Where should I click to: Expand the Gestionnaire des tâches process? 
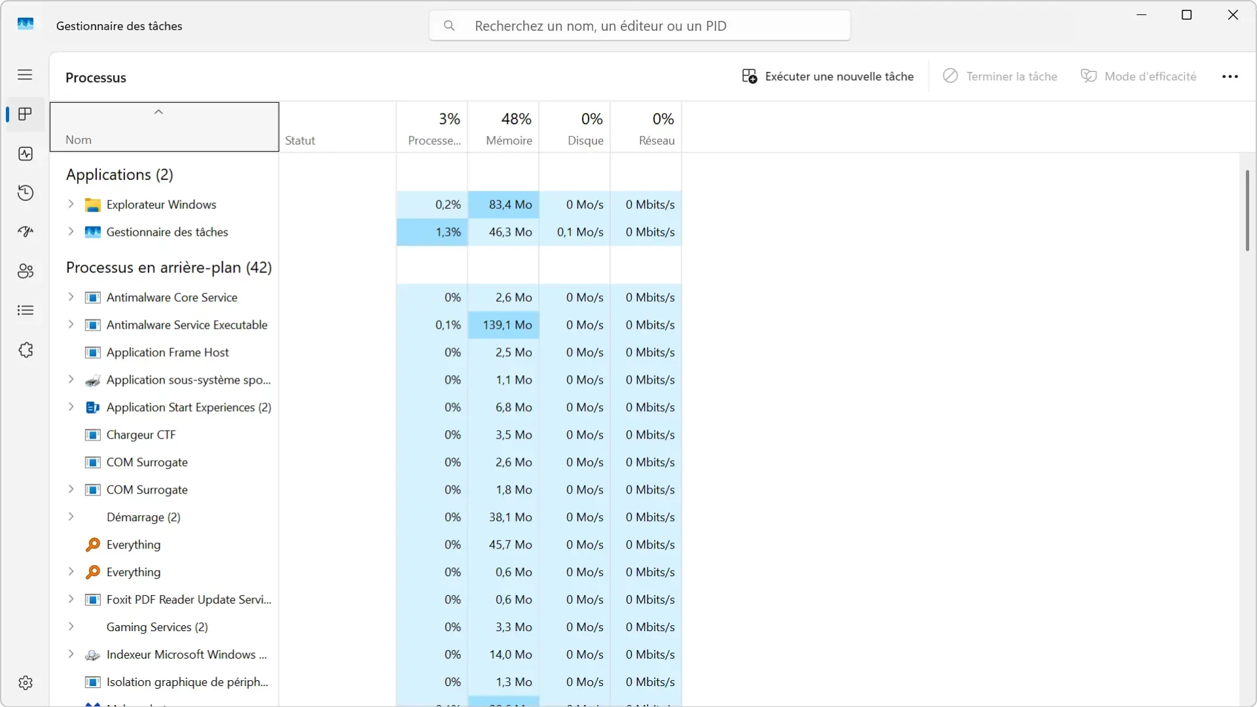[71, 232]
